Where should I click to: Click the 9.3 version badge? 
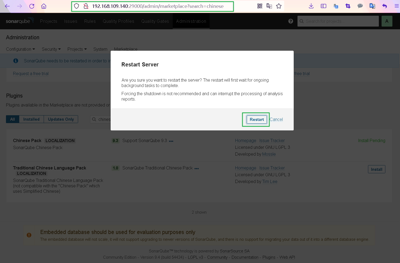coord(116,141)
